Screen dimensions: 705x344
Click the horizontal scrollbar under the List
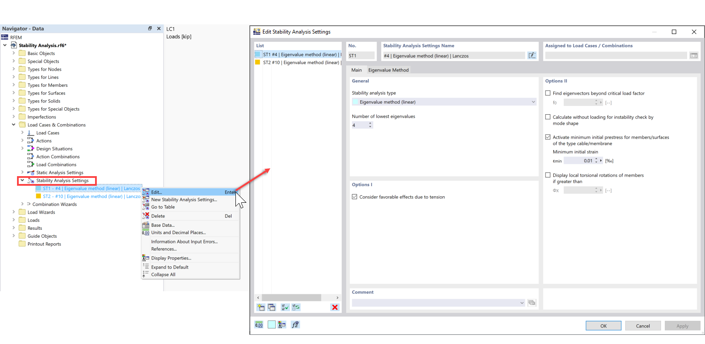pos(292,297)
